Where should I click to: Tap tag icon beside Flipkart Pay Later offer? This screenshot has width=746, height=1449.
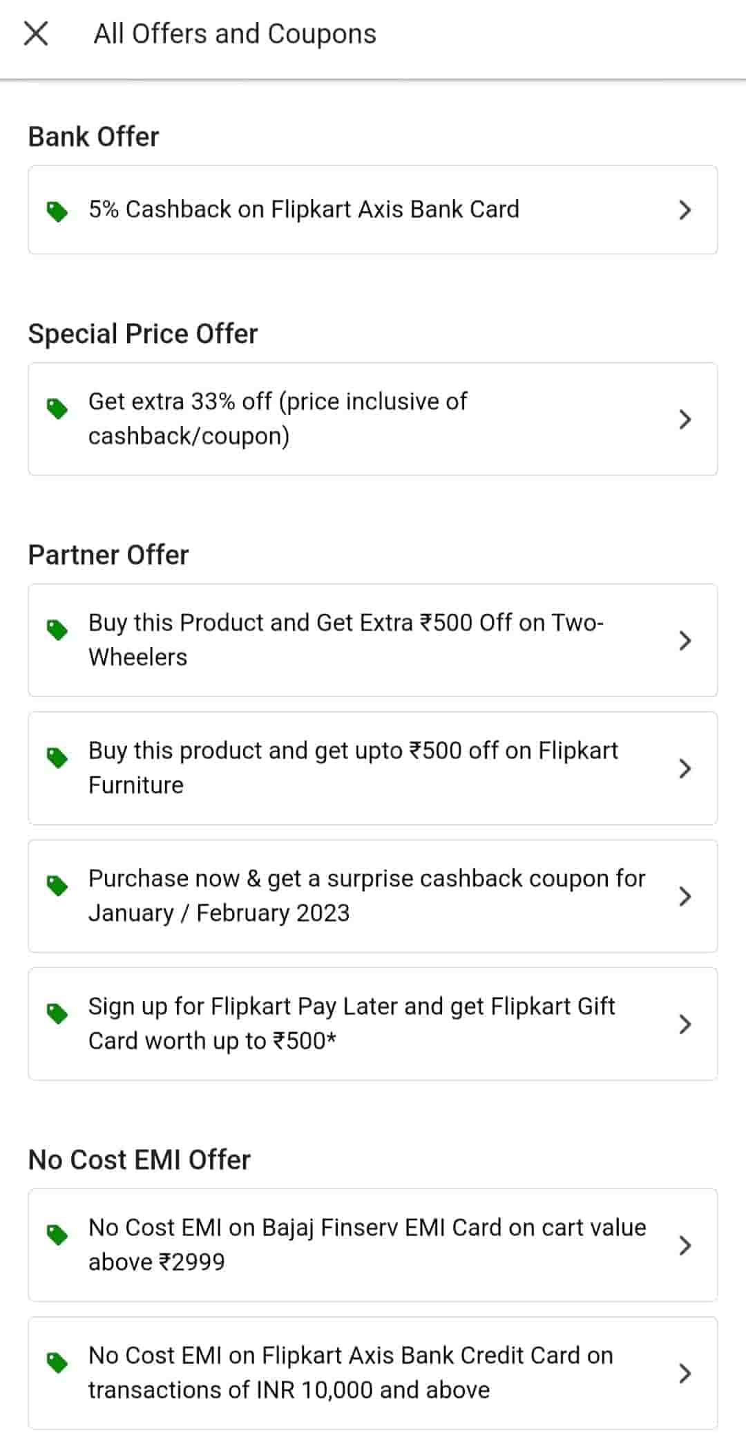tap(57, 1013)
